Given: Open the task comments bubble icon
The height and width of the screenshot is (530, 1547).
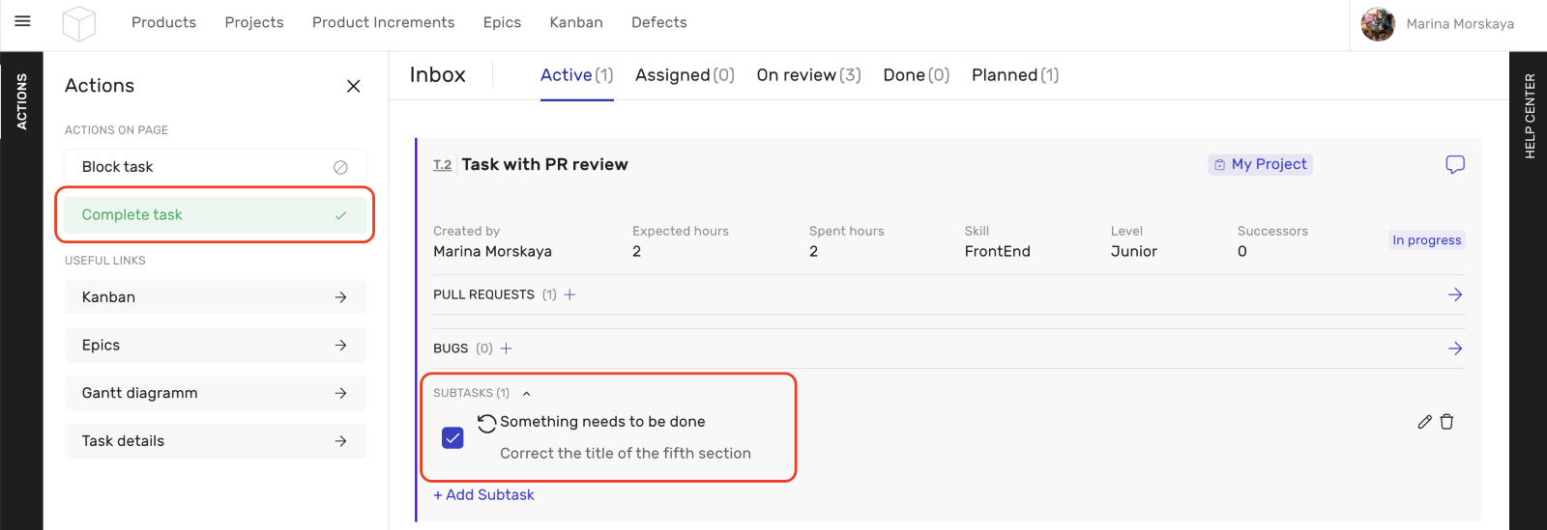Looking at the screenshot, I should 1454,164.
